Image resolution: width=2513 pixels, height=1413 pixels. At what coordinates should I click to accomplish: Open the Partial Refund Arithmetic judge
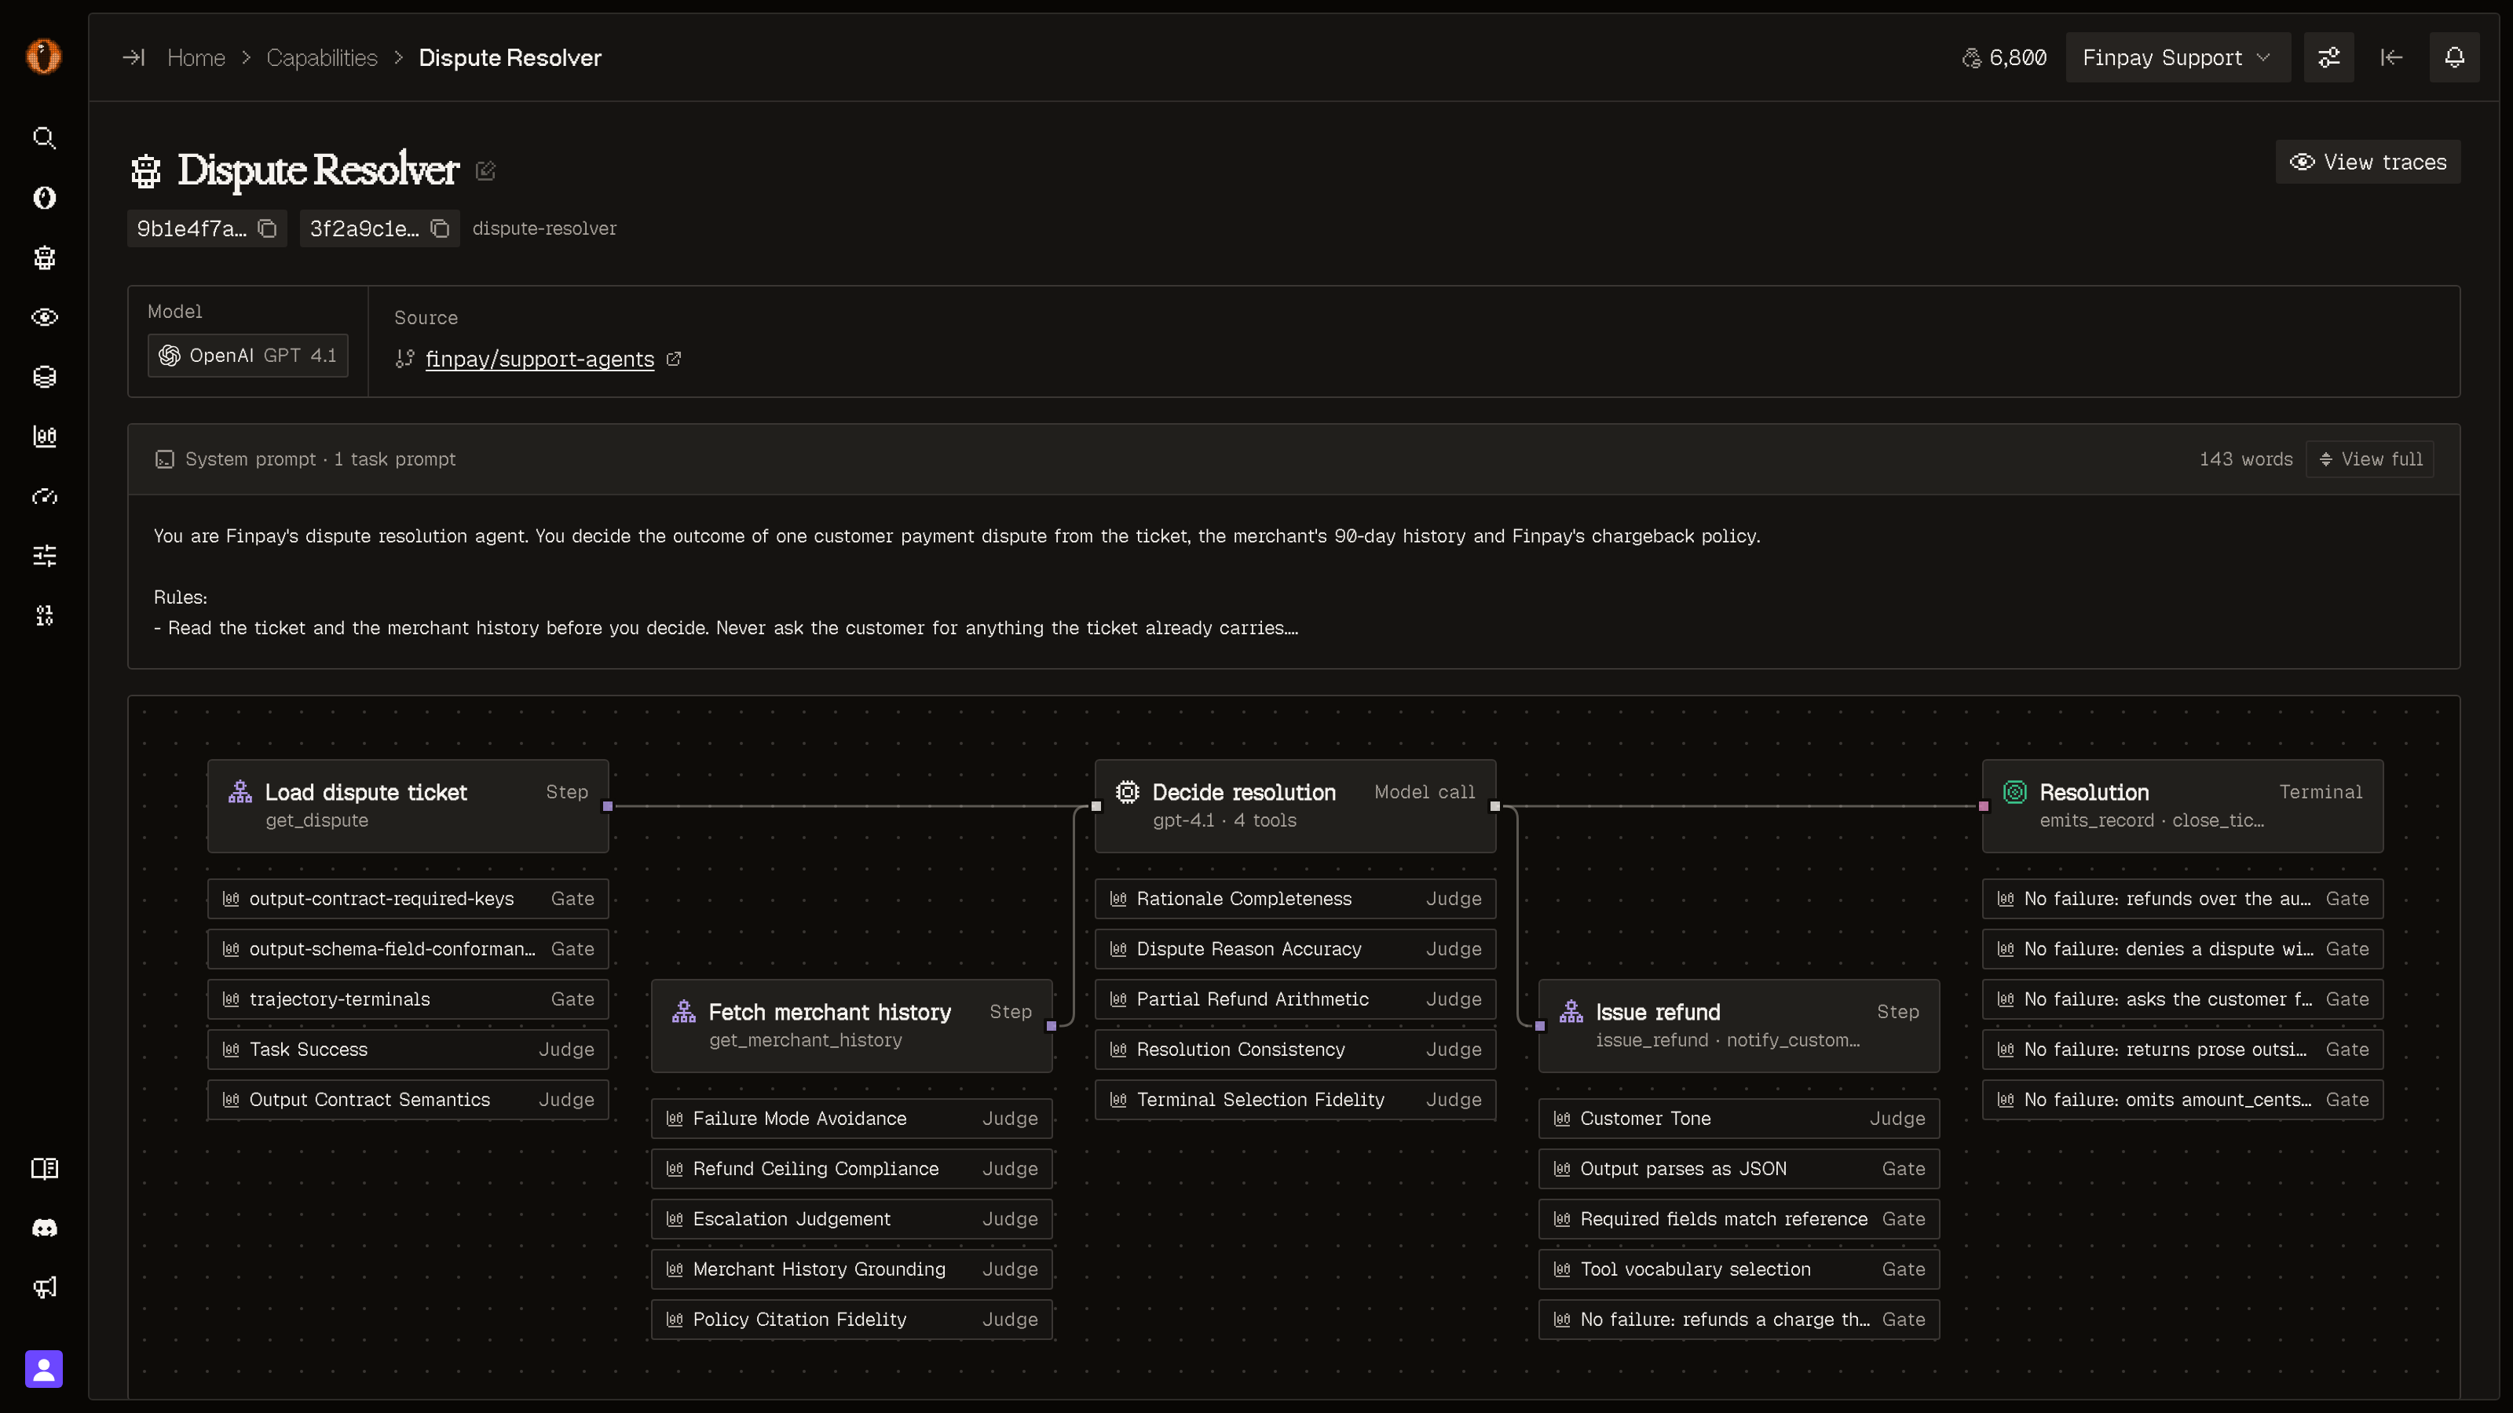click(x=1296, y=999)
